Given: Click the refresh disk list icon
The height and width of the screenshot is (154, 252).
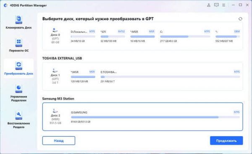Looking at the screenshot, I should tap(240, 19).
